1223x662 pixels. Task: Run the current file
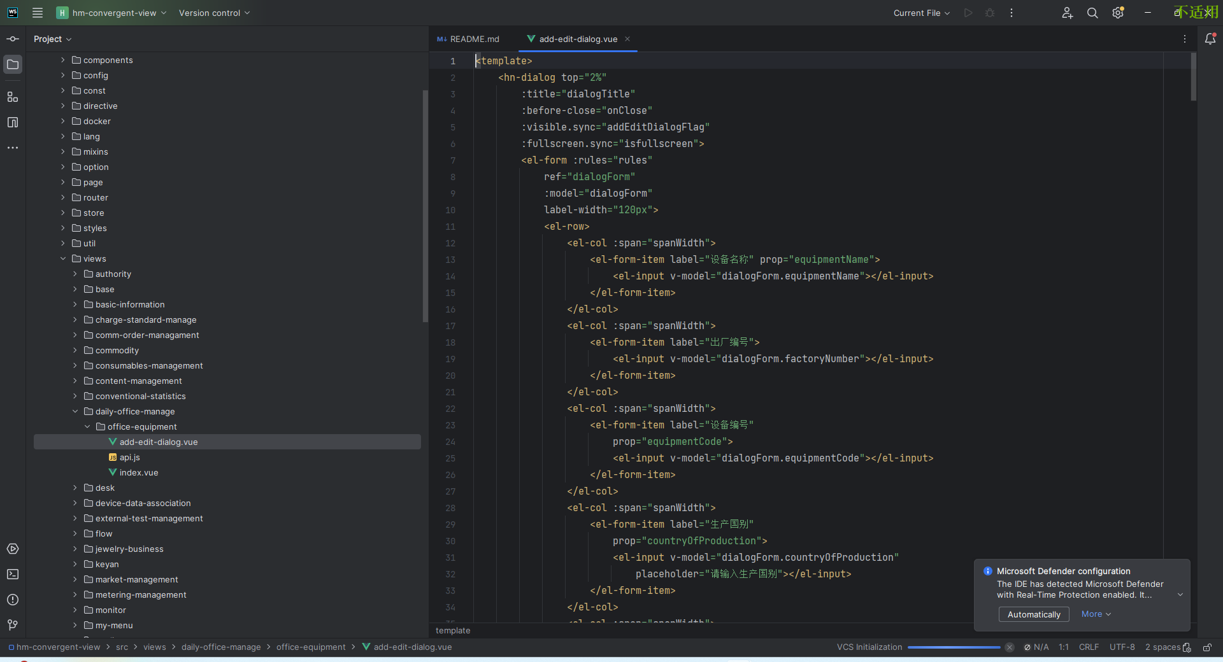968,13
